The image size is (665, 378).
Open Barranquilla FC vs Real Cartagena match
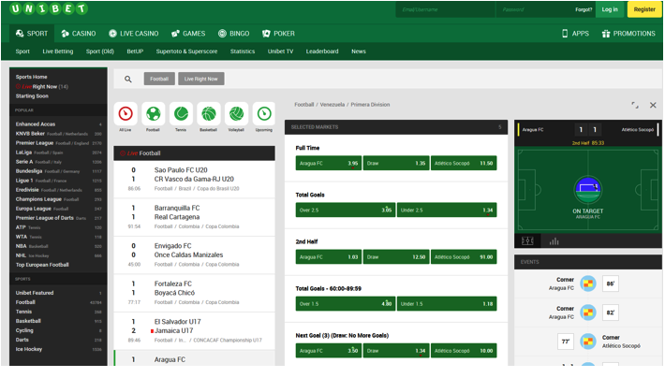(194, 217)
